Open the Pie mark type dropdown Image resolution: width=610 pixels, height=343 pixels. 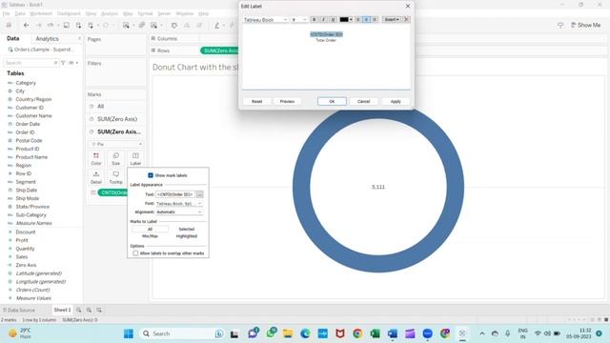(x=116, y=144)
